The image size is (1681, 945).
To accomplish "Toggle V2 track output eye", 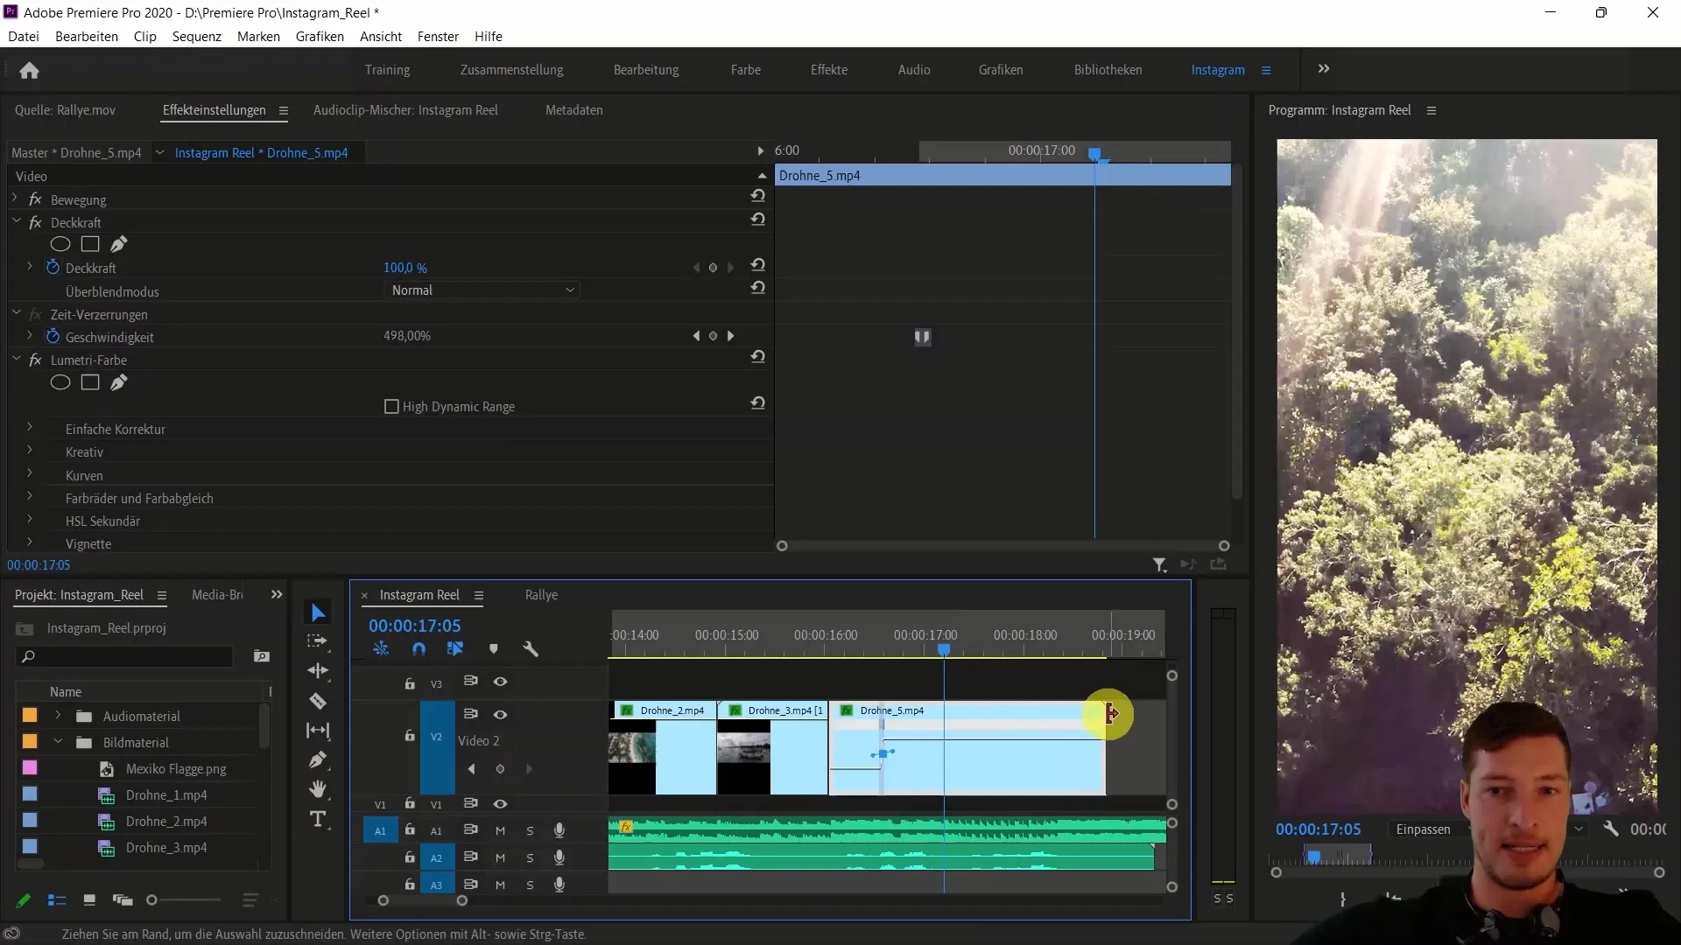I will (x=500, y=715).
